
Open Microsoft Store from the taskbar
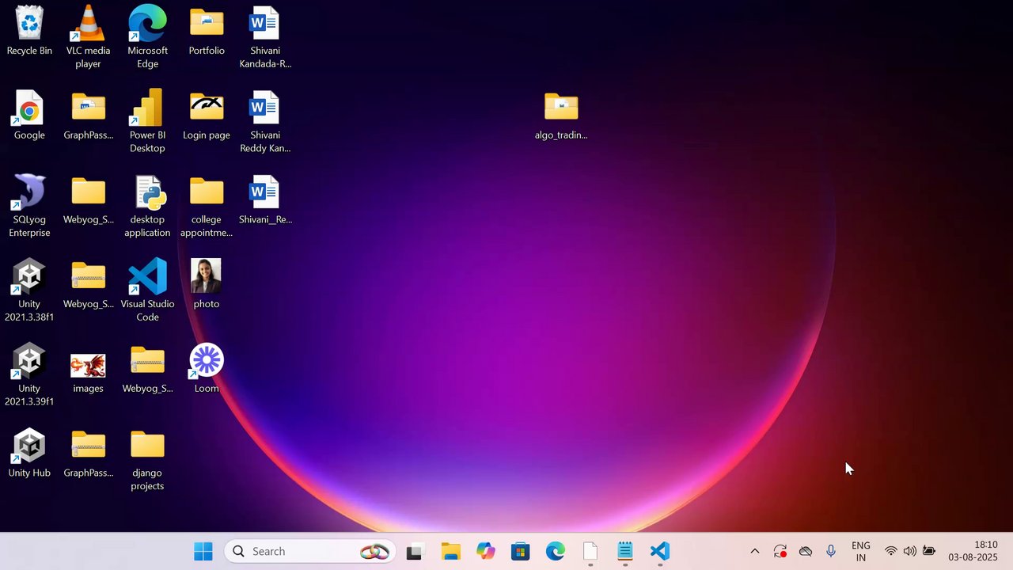(521, 552)
